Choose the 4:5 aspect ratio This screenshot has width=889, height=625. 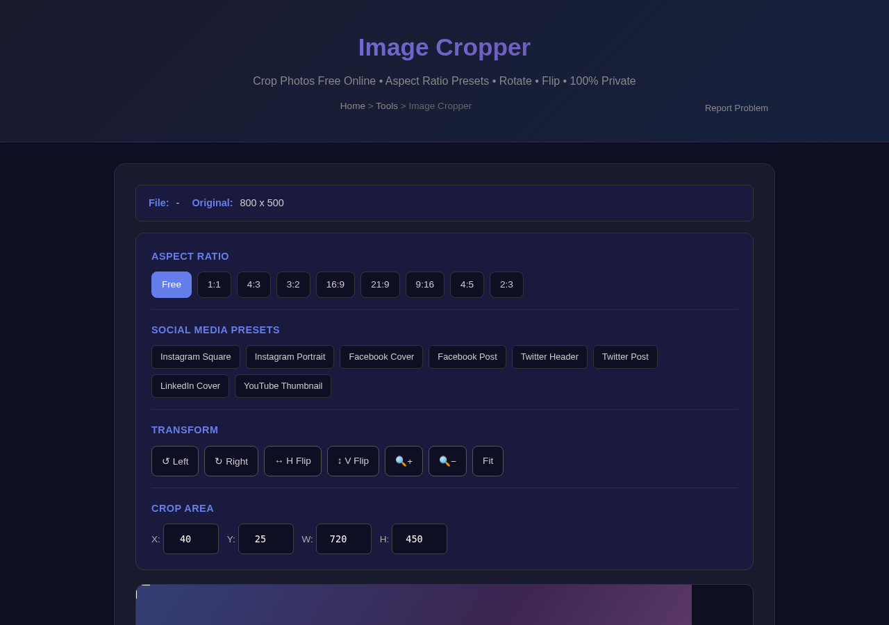pyautogui.click(x=467, y=285)
